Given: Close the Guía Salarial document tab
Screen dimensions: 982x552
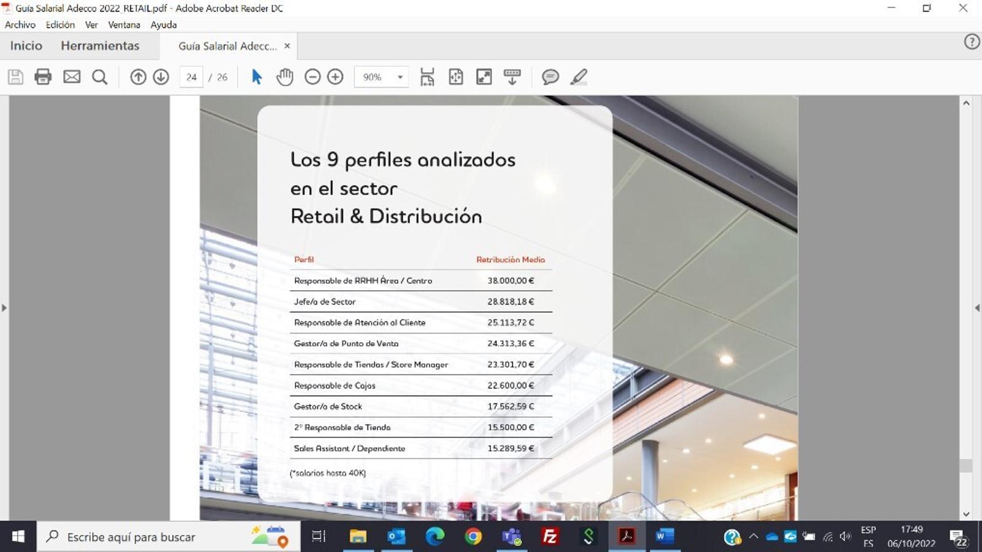Looking at the screenshot, I should click(287, 46).
